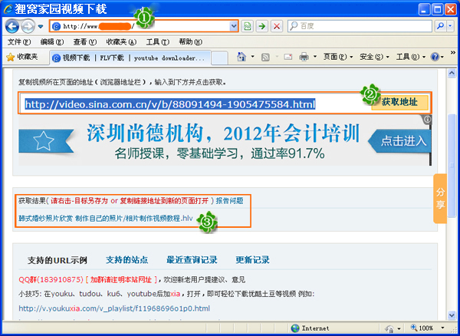Open the 文件(F) menu
The width and height of the screenshot is (460, 336).
click(x=19, y=42)
